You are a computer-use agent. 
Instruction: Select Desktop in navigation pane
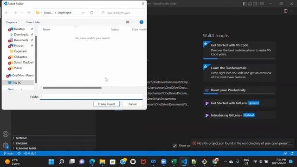pos(19,29)
